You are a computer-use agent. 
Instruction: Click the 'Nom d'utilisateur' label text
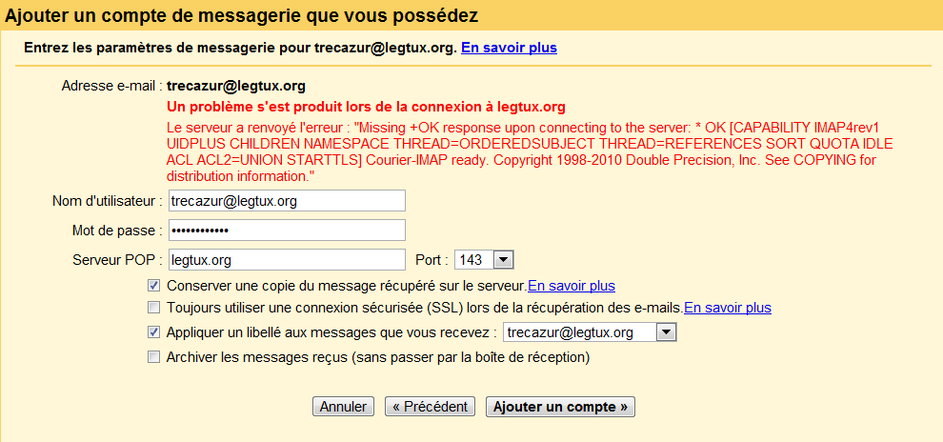(108, 201)
